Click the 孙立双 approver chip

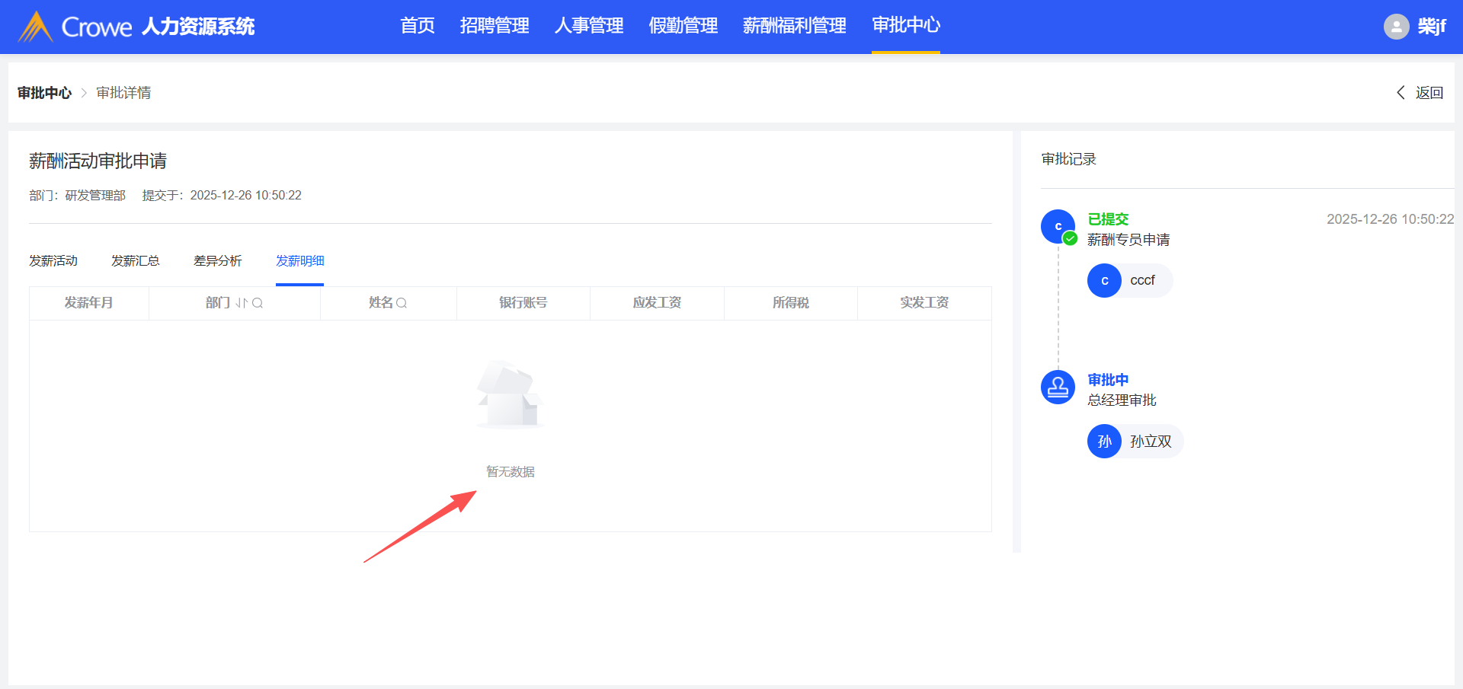pos(1135,442)
